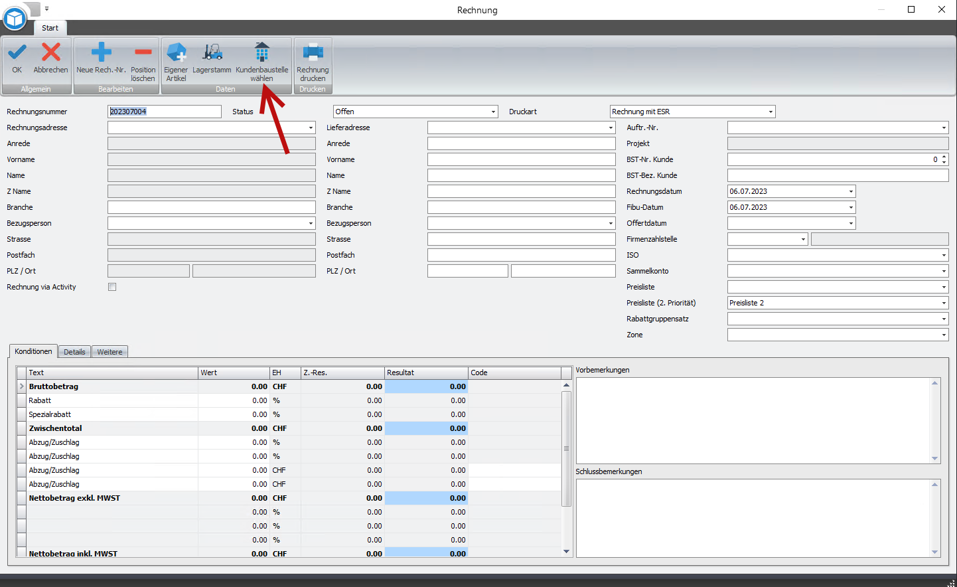Increase the BST-Nr. Kunde spinner value
Screen dimensions: 957x587
click(944, 157)
